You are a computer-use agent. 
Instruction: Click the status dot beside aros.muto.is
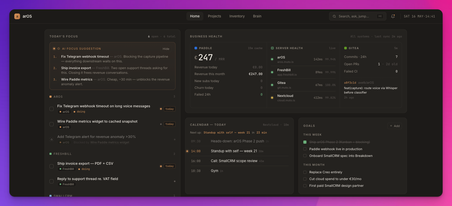click(272, 59)
